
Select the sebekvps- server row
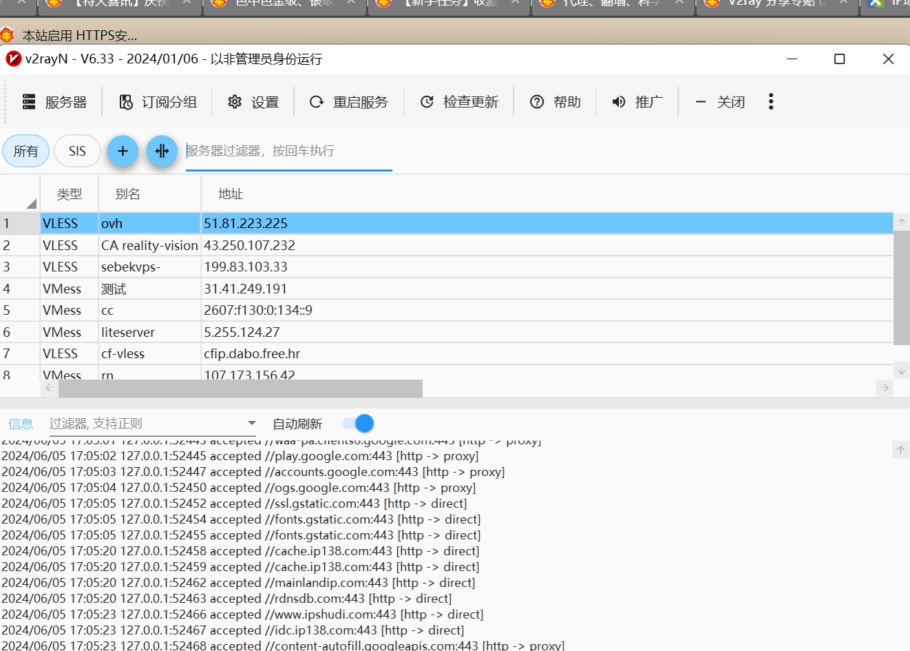point(446,267)
